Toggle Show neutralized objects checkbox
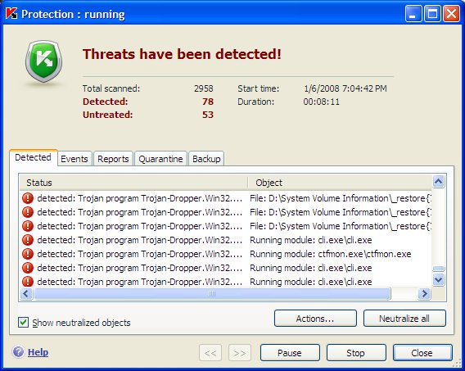This screenshot has height=371, width=465. 23,323
